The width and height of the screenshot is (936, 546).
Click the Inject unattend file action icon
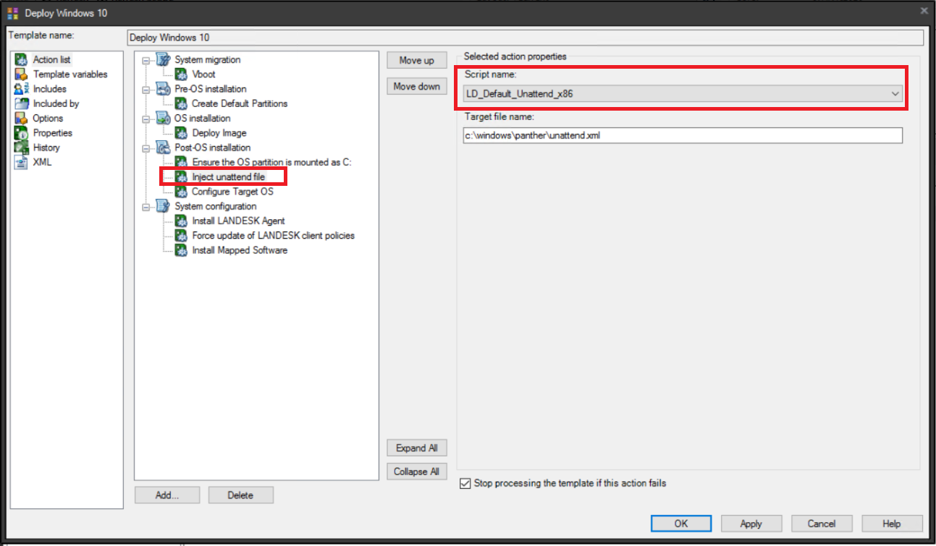point(181,177)
